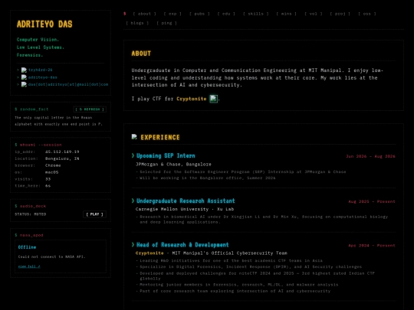This screenshot has width=414, height=310.
Task: Click the Jun 2026 – Aug 2026 date
Action: (x=370, y=156)
